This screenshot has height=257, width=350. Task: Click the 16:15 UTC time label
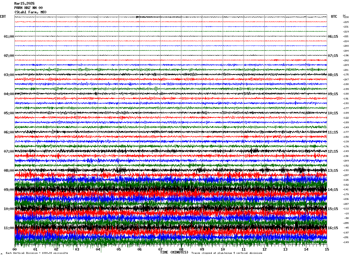[333, 228]
